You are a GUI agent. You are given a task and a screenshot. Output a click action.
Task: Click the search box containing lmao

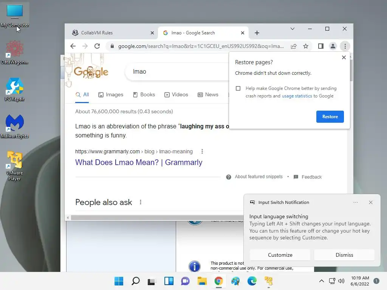click(178, 71)
